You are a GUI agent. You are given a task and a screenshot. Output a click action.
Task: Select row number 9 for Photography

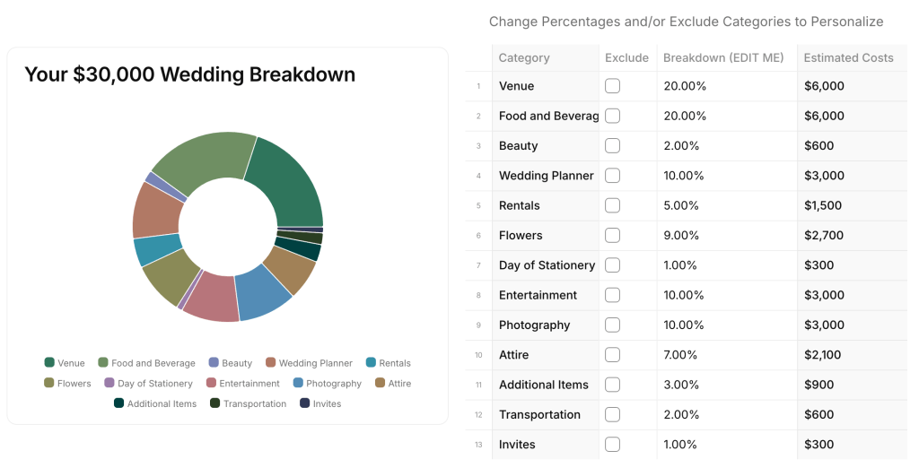478,325
